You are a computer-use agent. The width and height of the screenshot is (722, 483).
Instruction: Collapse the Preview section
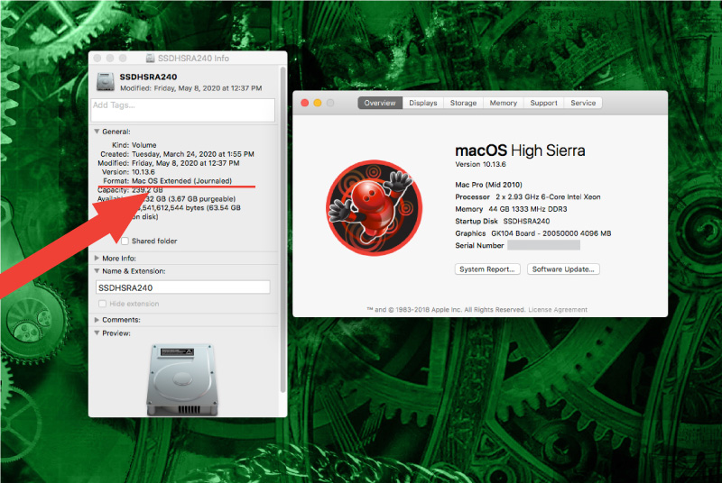tap(97, 333)
